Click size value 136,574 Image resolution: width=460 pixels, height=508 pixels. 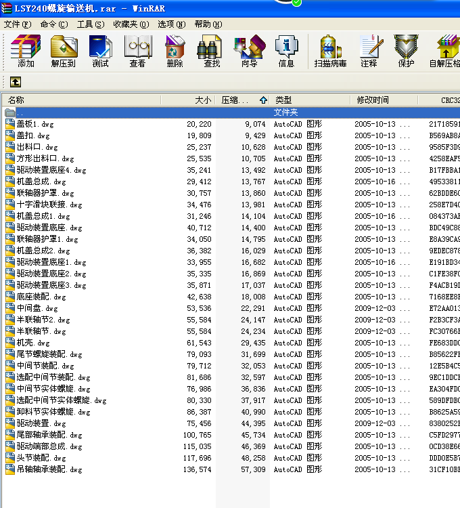[x=197, y=469]
